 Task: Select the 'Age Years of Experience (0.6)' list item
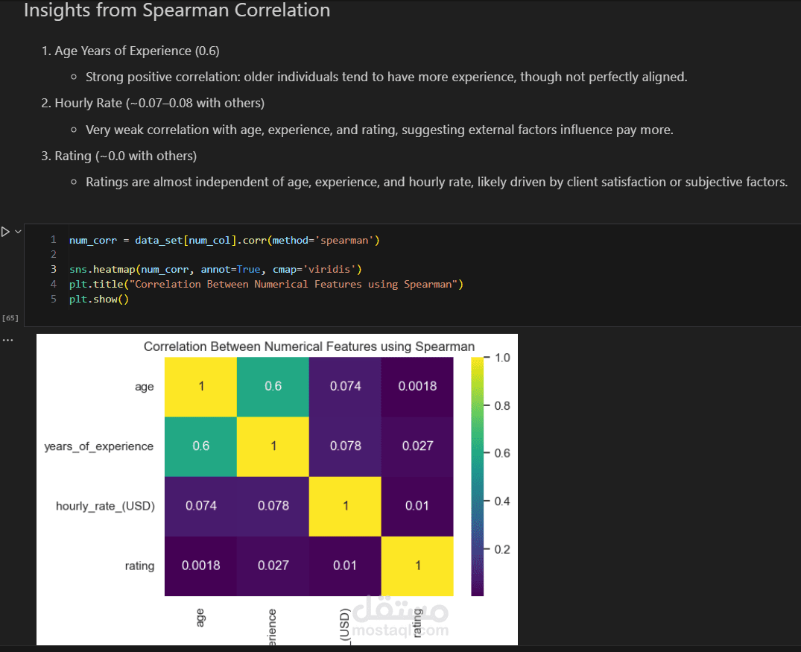pos(137,51)
